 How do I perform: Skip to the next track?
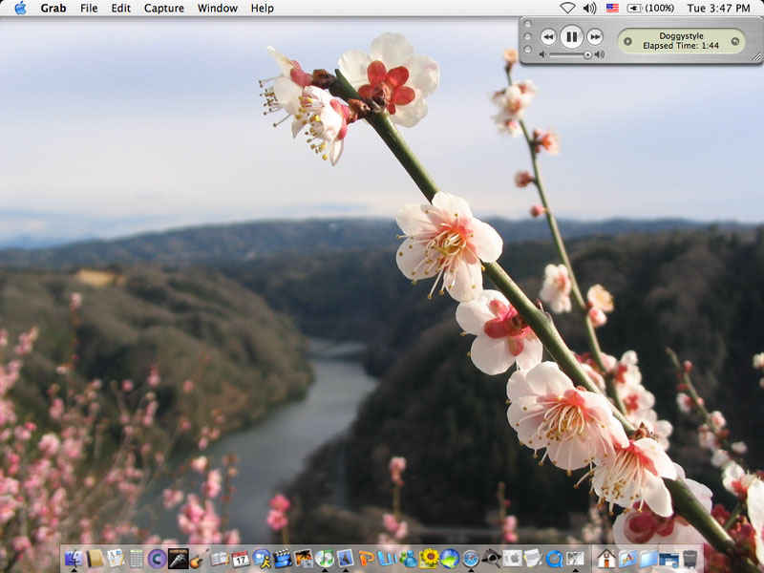(595, 37)
